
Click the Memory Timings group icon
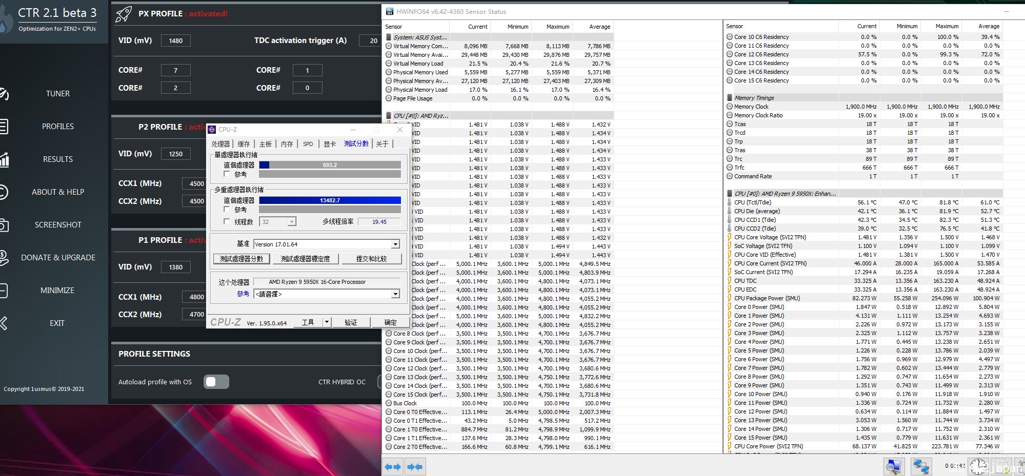click(730, 97)
